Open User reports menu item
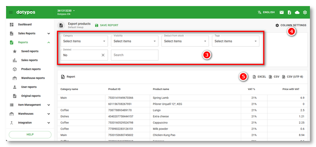The image size is (316, 147). 29,87
